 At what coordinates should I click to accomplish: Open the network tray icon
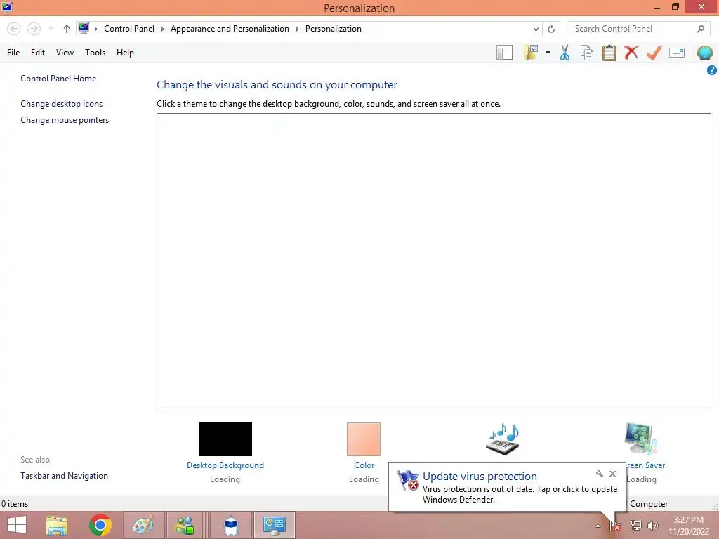(635, 526)
